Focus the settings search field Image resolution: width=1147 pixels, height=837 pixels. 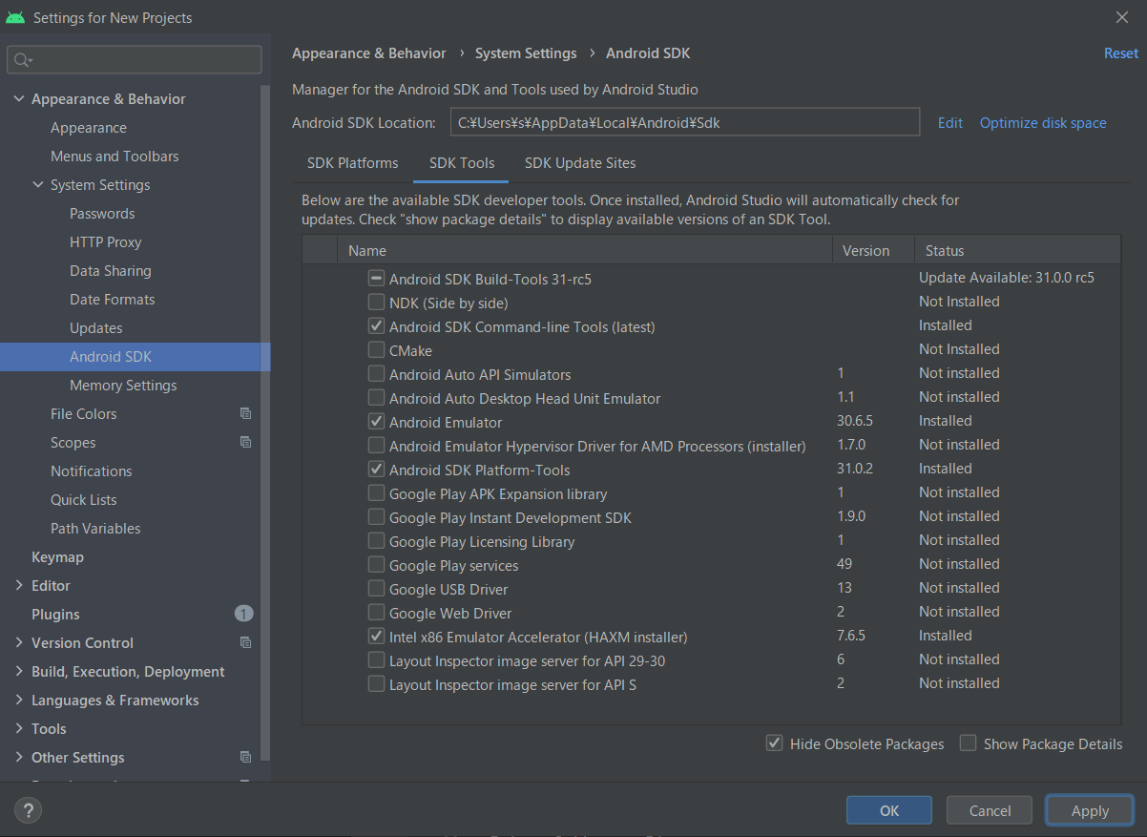tap(135, 60)
